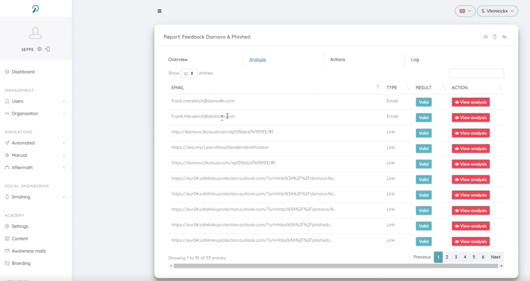Change the Show entries count dropdown
The width and height of the screenshot is (530, 281).
coord(189,74)
